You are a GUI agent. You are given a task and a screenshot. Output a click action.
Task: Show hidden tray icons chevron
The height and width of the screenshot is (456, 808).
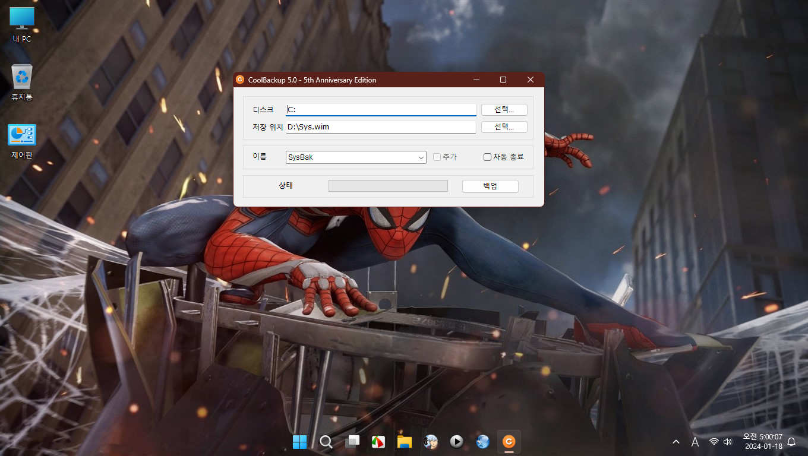676,442
